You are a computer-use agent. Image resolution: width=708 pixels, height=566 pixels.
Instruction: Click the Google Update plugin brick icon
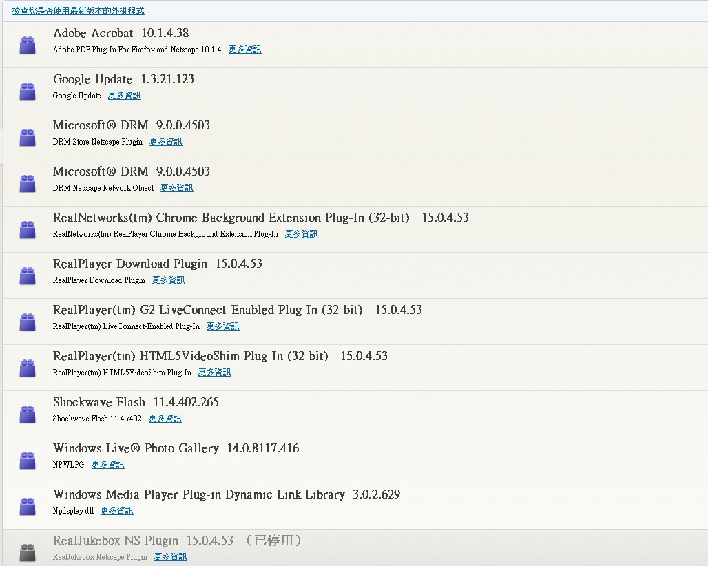coord(28,91)
